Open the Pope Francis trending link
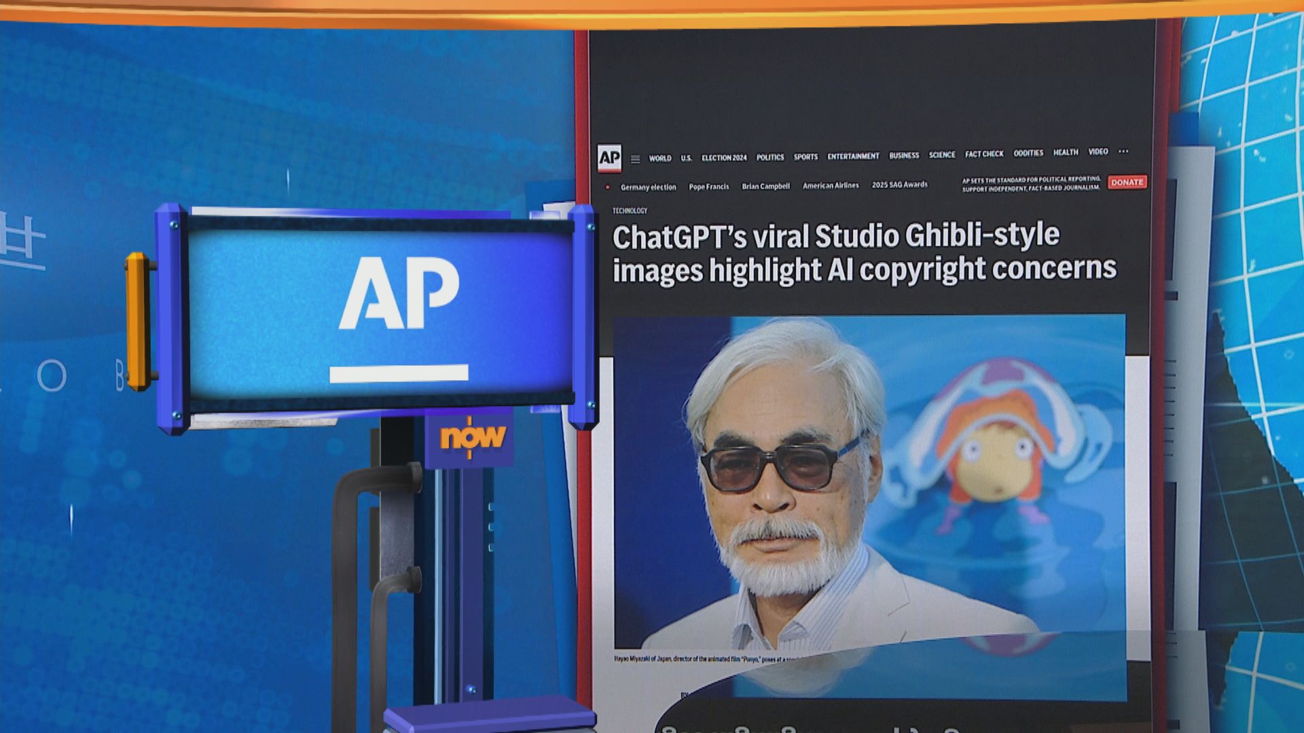The width and height of the screenshot is (1304, 733). point(708,187)
